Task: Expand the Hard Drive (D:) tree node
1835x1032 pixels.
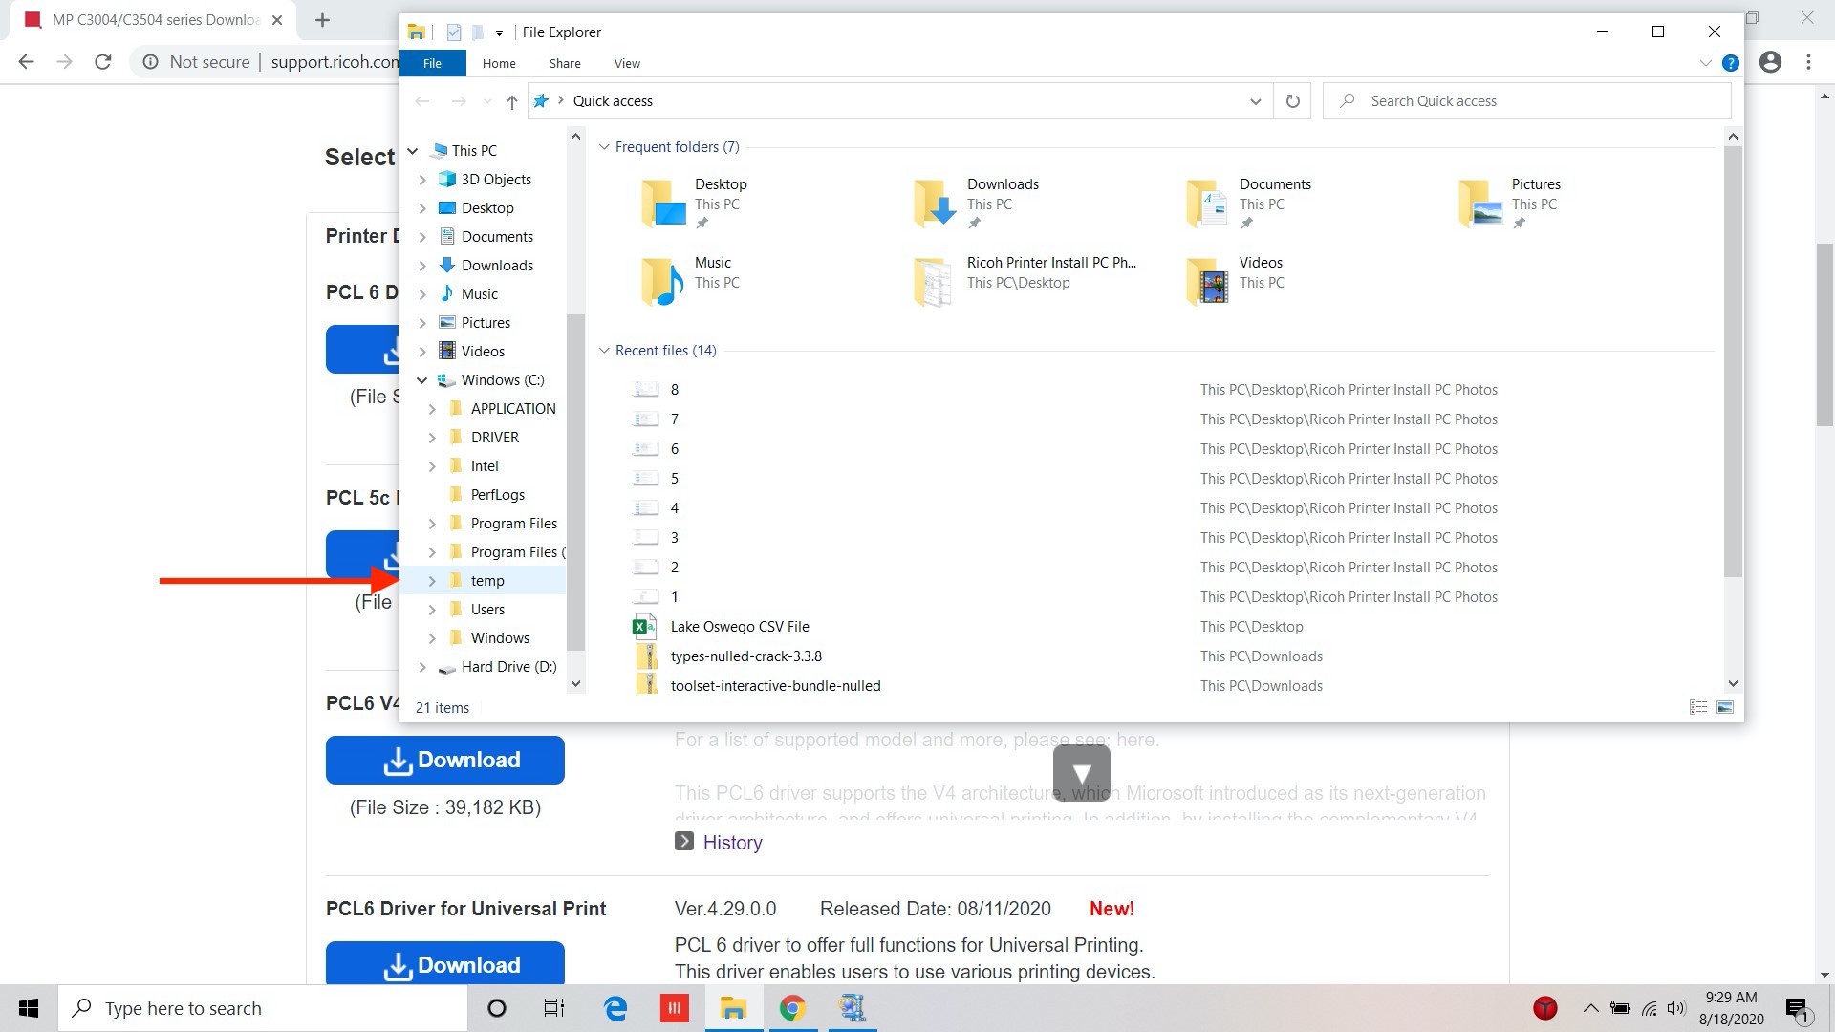Action: coord(422,667)
